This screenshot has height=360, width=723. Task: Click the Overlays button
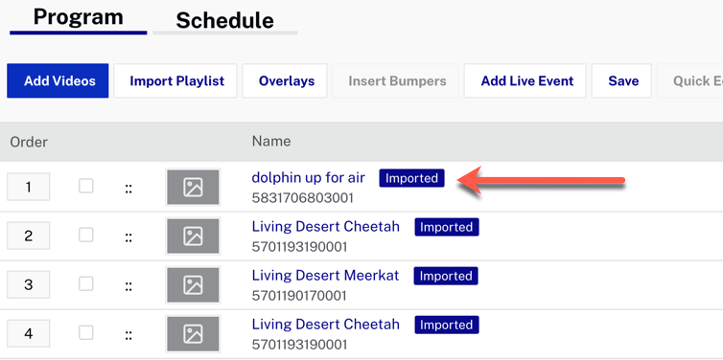[285, 81]
